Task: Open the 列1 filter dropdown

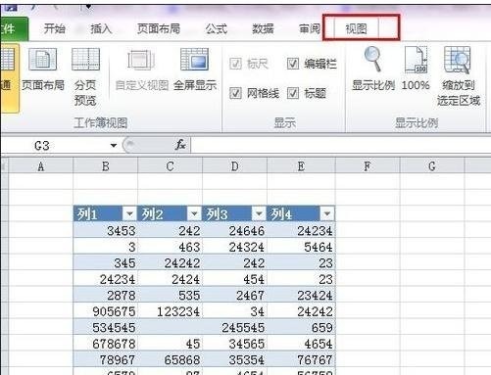Action: pyautogui.click(x=129, y=213)
